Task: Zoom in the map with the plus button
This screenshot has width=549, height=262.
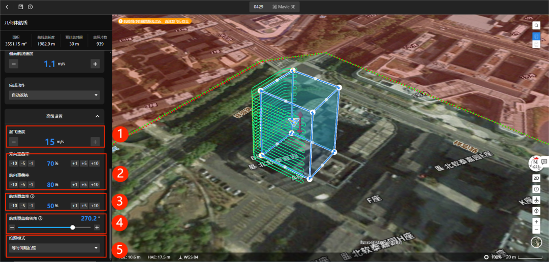Action: 536,222
